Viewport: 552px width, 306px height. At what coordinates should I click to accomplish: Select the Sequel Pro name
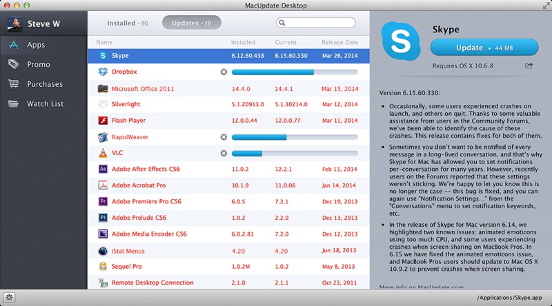tap(127, 267)
